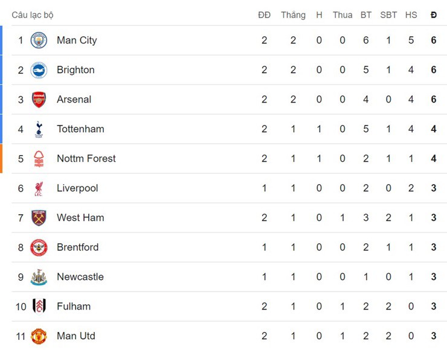Screen dimensions: 447x350
Task: Select the Tottenham team name
Action: pyautogui.click(x=80, y=129)
